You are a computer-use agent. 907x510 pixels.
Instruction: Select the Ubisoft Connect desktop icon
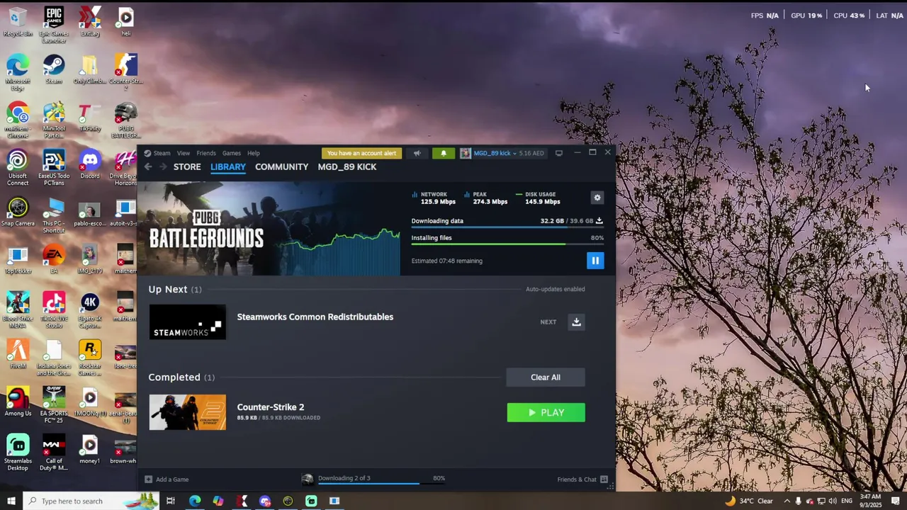[18, 168]
